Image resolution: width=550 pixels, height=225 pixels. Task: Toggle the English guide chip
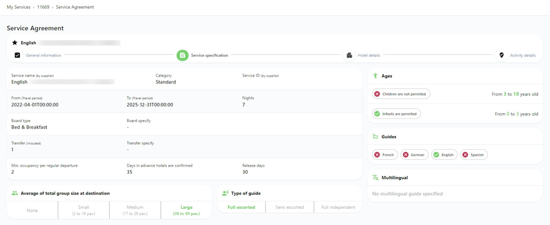click(444, 155)
